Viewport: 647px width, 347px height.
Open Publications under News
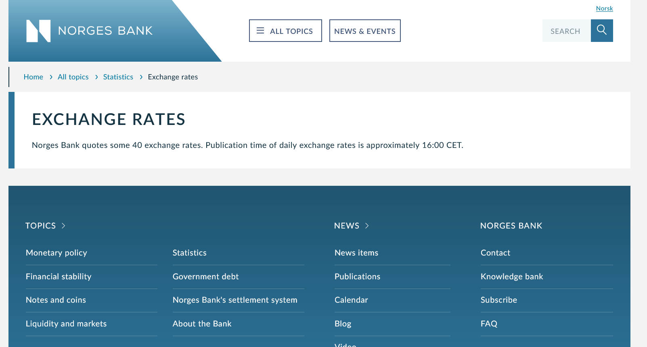[357, 276]
